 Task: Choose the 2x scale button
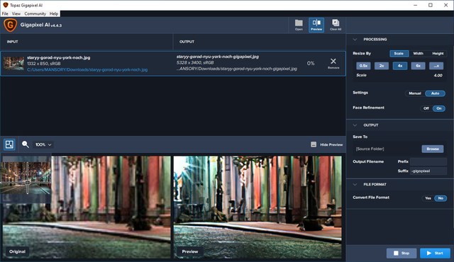382,66
